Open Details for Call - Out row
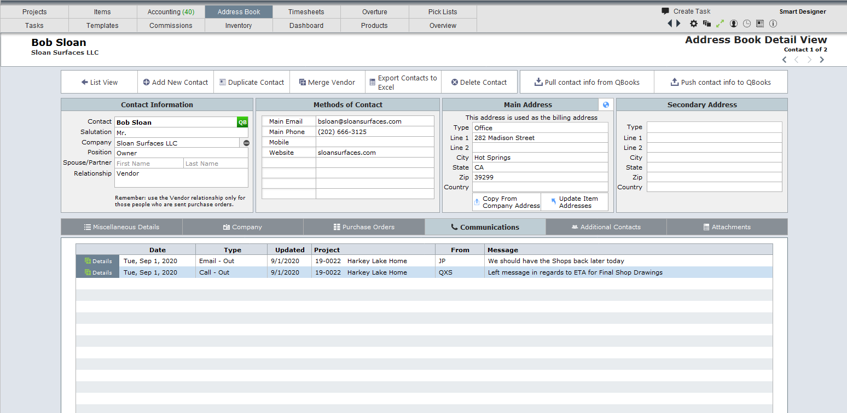The width and height of the screenshot is (847, 413). click(x=98, y=272)
